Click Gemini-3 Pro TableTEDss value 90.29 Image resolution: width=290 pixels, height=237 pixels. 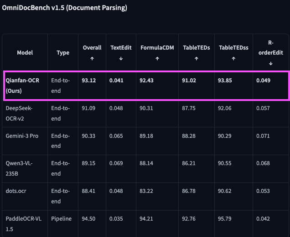pos(224,136)
